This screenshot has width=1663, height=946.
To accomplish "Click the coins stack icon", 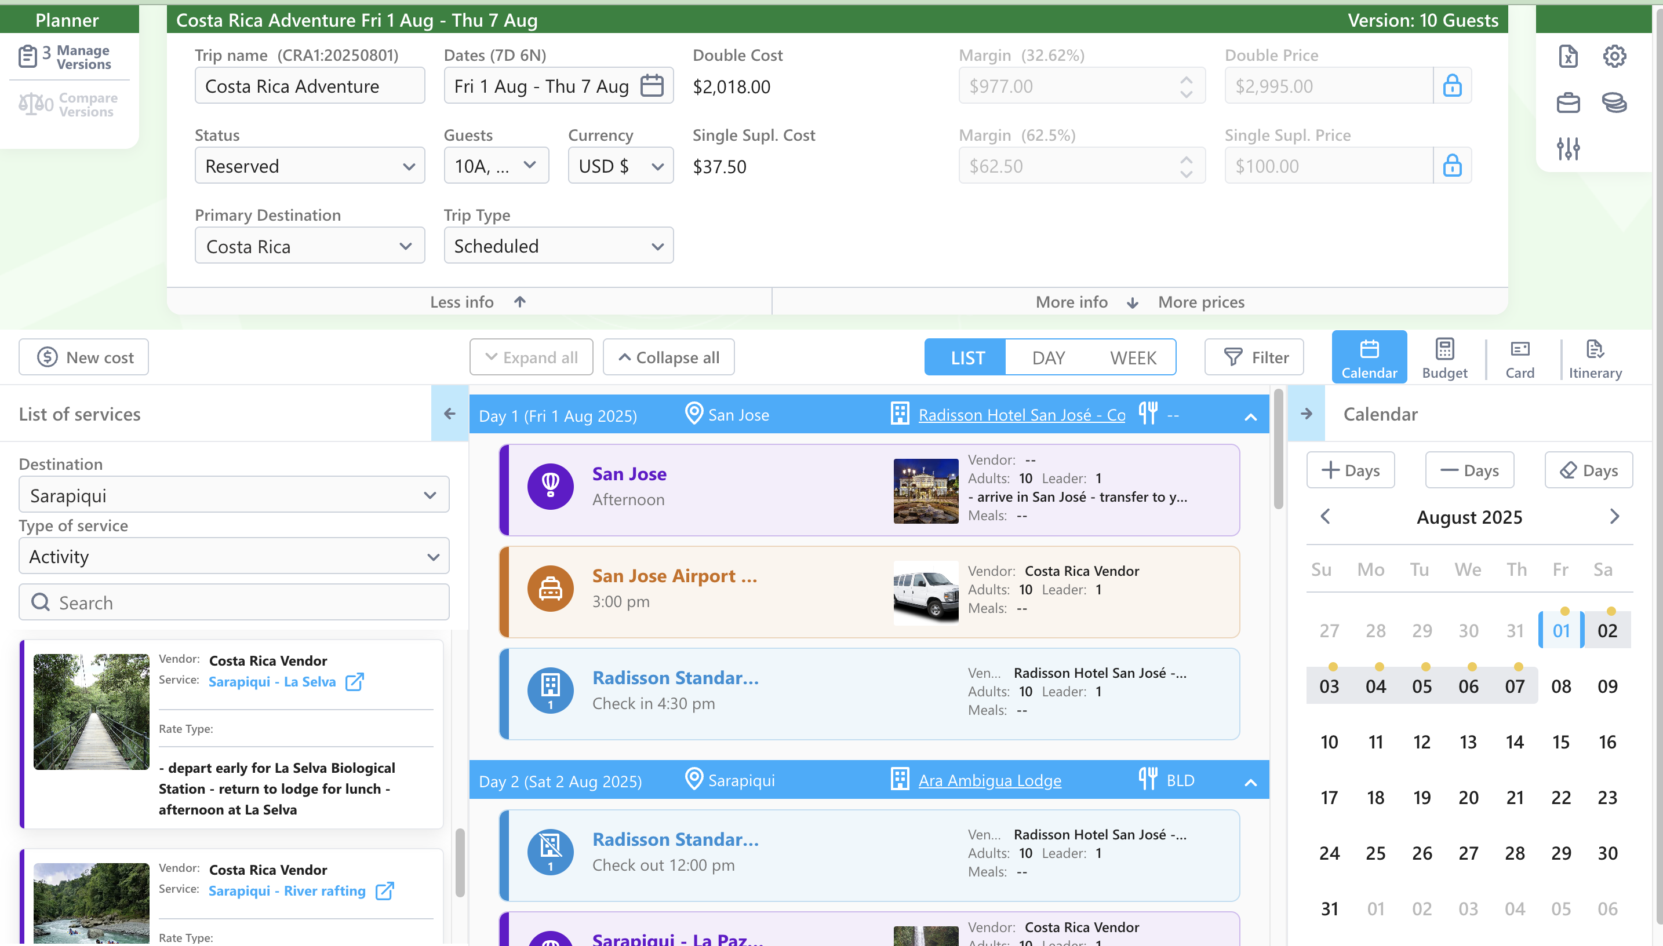I will (1614, 103).
